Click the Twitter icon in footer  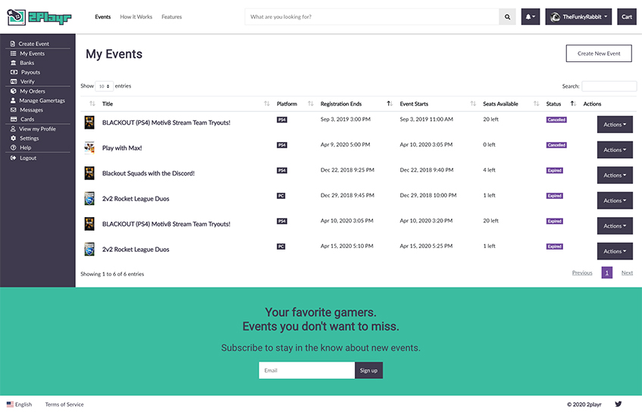point(619,405)
